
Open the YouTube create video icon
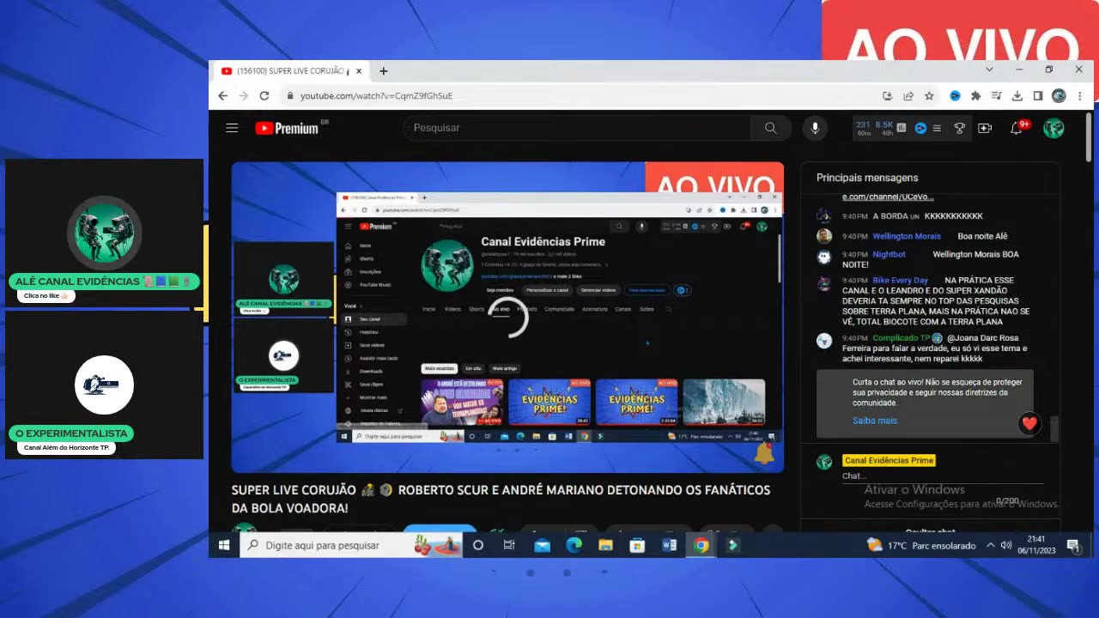tap(985, 128)
